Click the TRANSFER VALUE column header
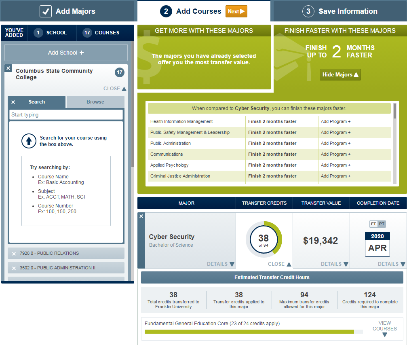The width and height of the screenshot is (407, 345). click(321, 203)
